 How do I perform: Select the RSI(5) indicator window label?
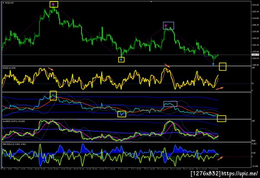[9, 68]
